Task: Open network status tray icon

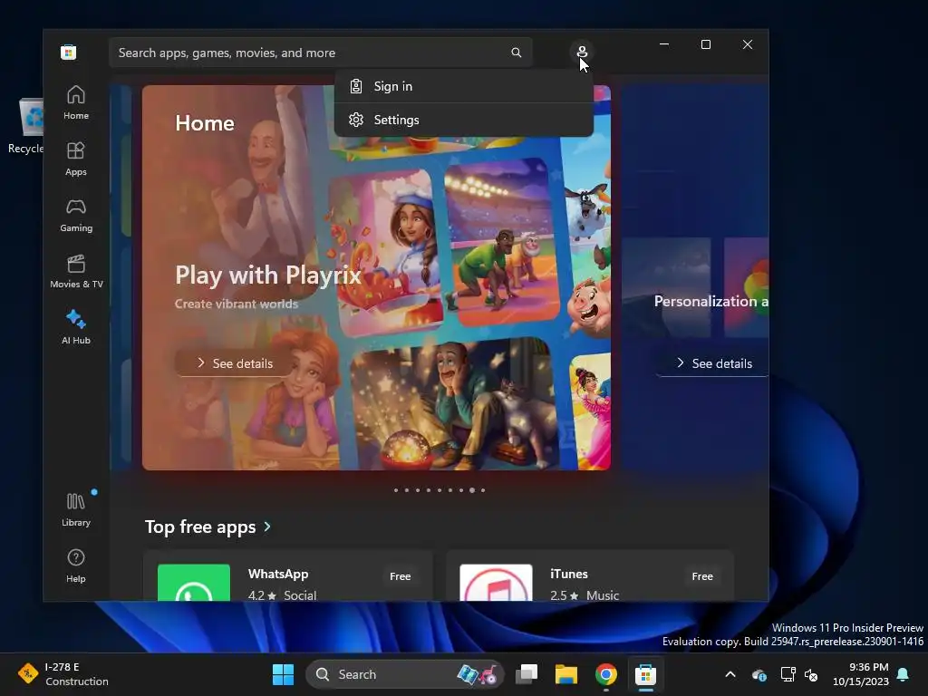Action: 788,674
